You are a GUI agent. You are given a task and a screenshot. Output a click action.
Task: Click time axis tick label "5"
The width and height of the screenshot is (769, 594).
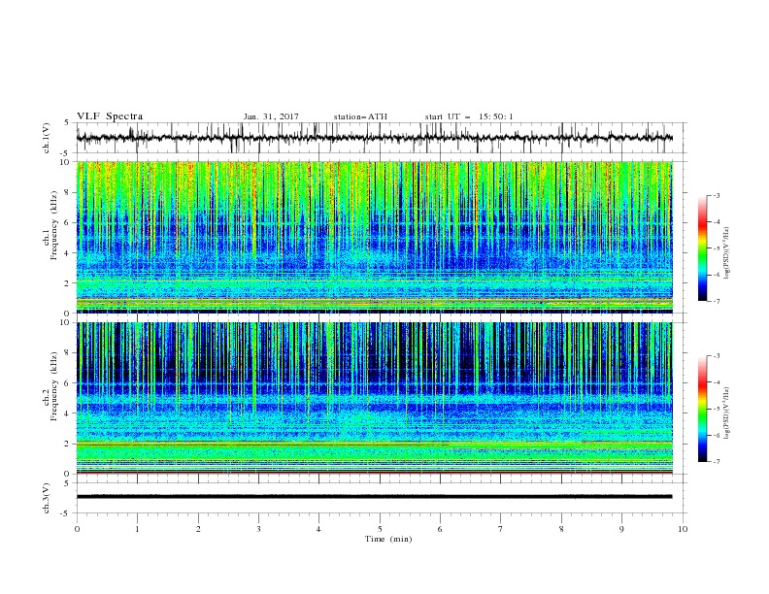click(x=380, y=529)
